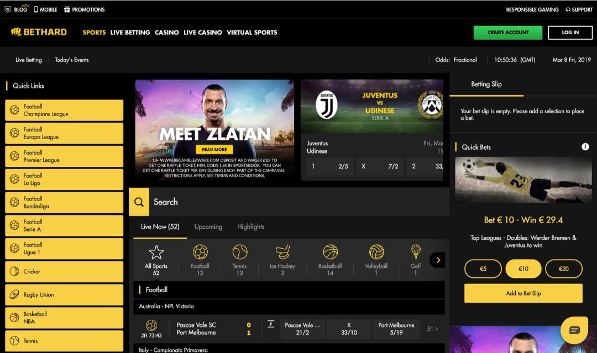Viewport: 597px width, 353px height.
Task: Click the Create Account button
Action: click(x=508, y=33)
